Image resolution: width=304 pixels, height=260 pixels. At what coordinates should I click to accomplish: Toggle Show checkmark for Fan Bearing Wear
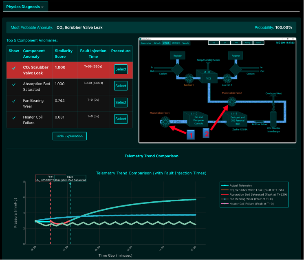coord(14,102)
